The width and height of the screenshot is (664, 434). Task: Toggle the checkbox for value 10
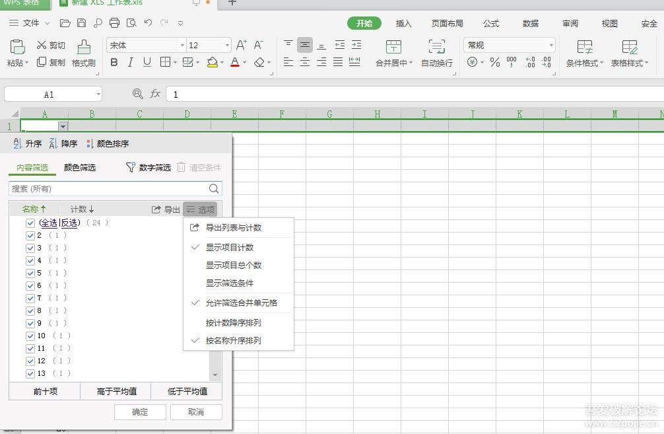point(30,336)
